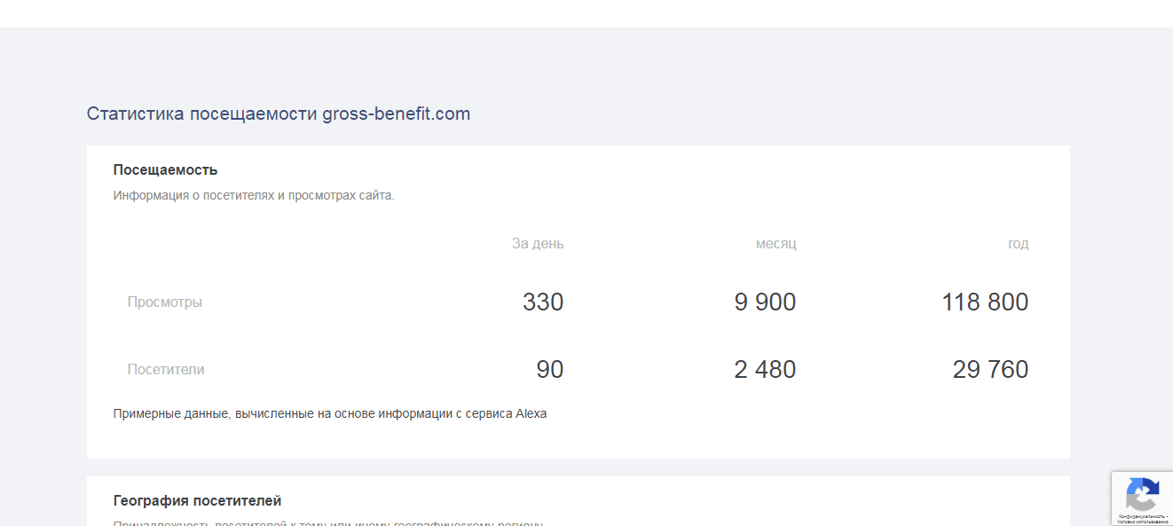Select the daily visitors value 90
Viewport: 1173px width, 526px height.
click(550, 369)
